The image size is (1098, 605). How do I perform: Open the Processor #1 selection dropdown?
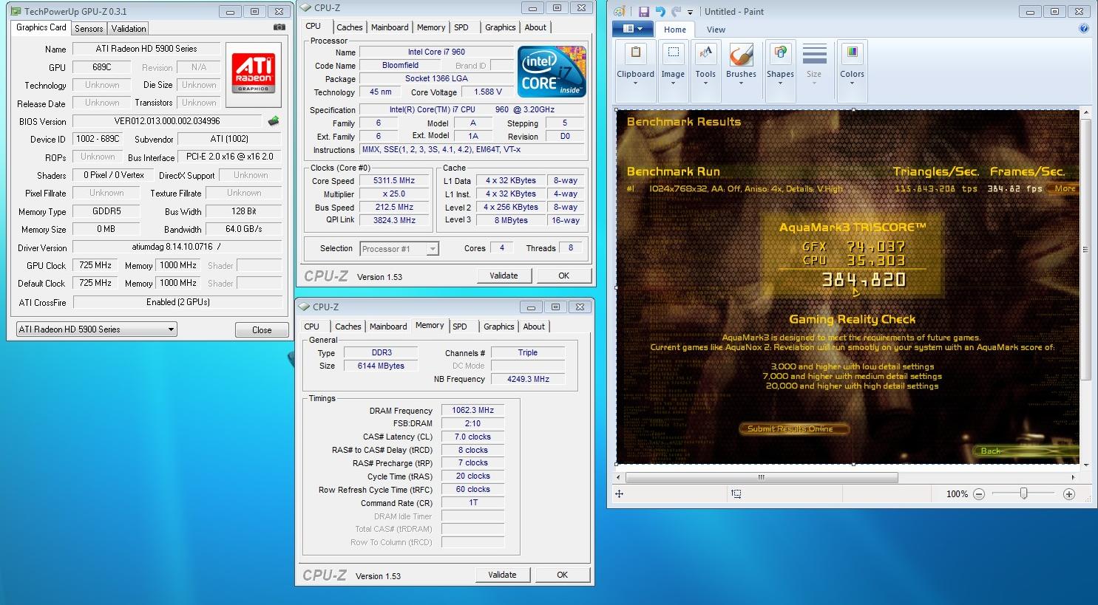point(399,249)
